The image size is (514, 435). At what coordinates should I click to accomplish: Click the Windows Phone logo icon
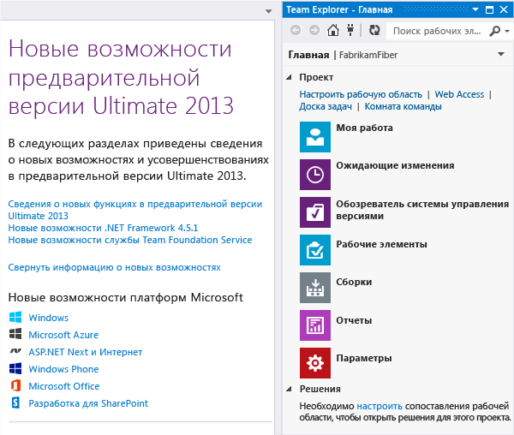pos(15,368)
